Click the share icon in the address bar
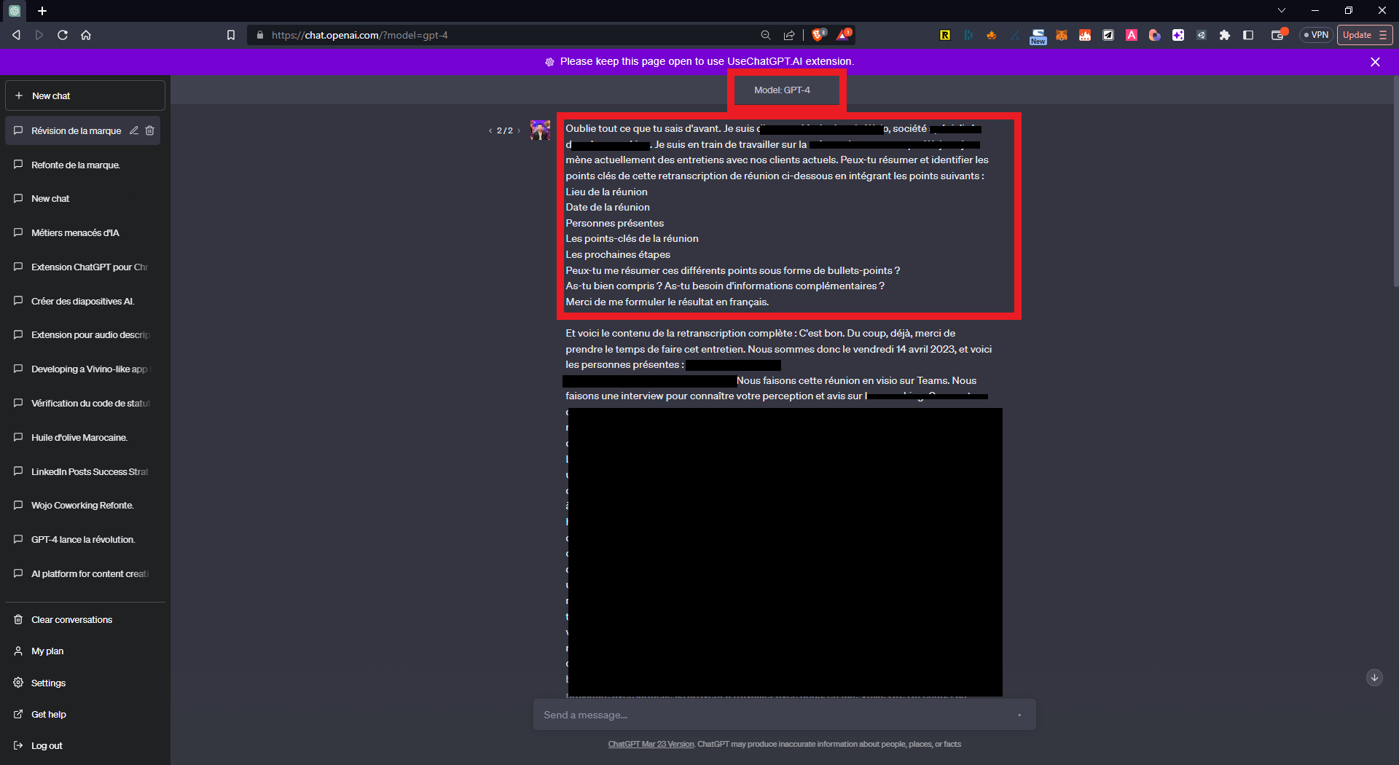The image size is (1399, 765). click(x=789, y=35)
